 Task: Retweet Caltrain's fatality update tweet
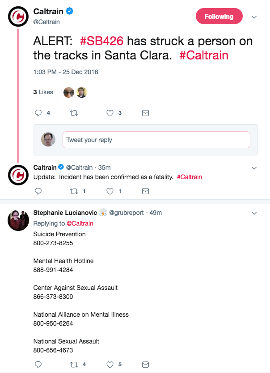click(x=74, y=191)
